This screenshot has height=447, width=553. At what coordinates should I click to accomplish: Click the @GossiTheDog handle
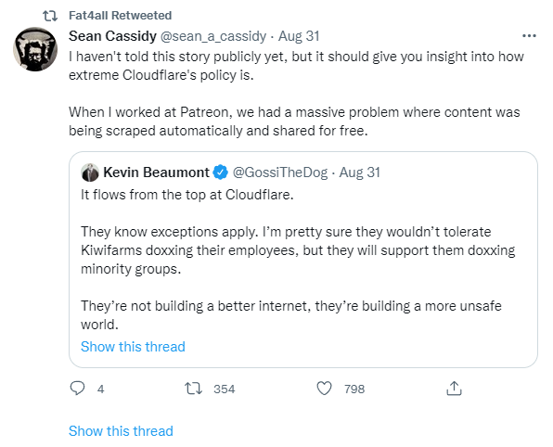280,172
